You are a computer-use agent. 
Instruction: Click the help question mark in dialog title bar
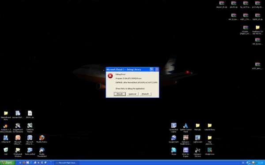coord(151,69)
